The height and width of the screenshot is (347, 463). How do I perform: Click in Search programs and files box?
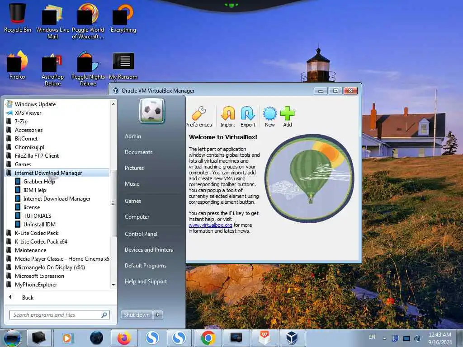(x=59, y=315)
